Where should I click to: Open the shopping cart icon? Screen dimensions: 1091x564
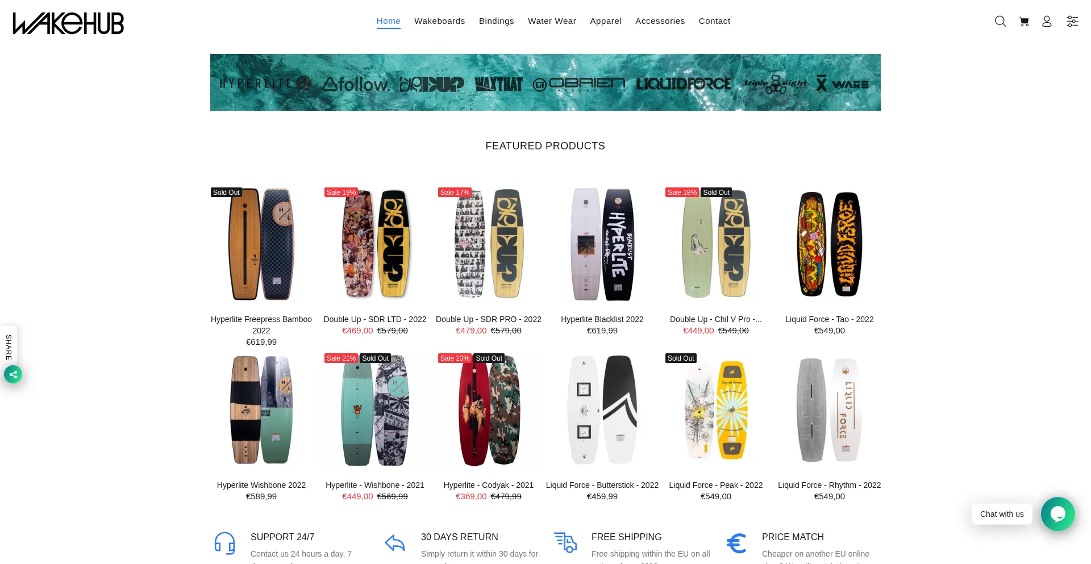pyautogui.click(x=1024, y=22)
